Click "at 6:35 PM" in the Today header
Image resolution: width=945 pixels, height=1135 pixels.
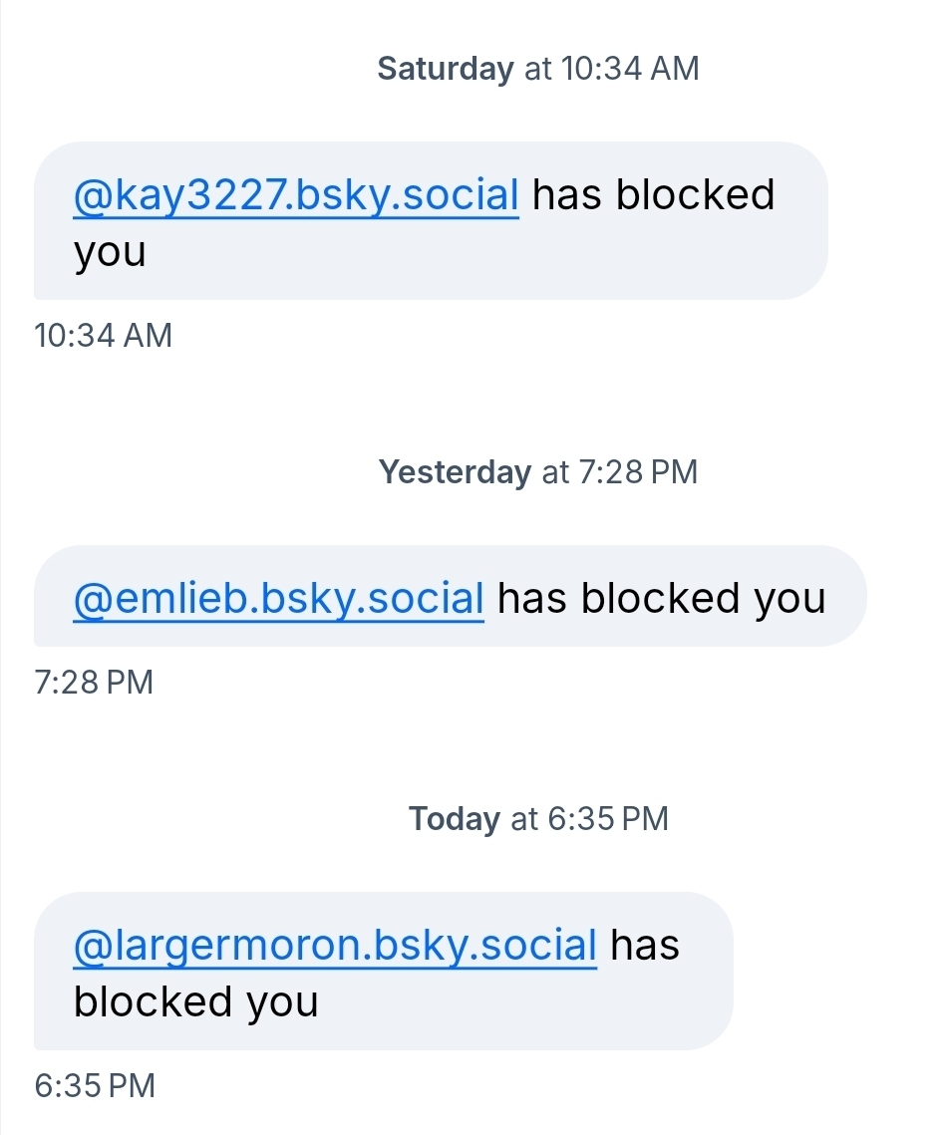pos(590,819)
